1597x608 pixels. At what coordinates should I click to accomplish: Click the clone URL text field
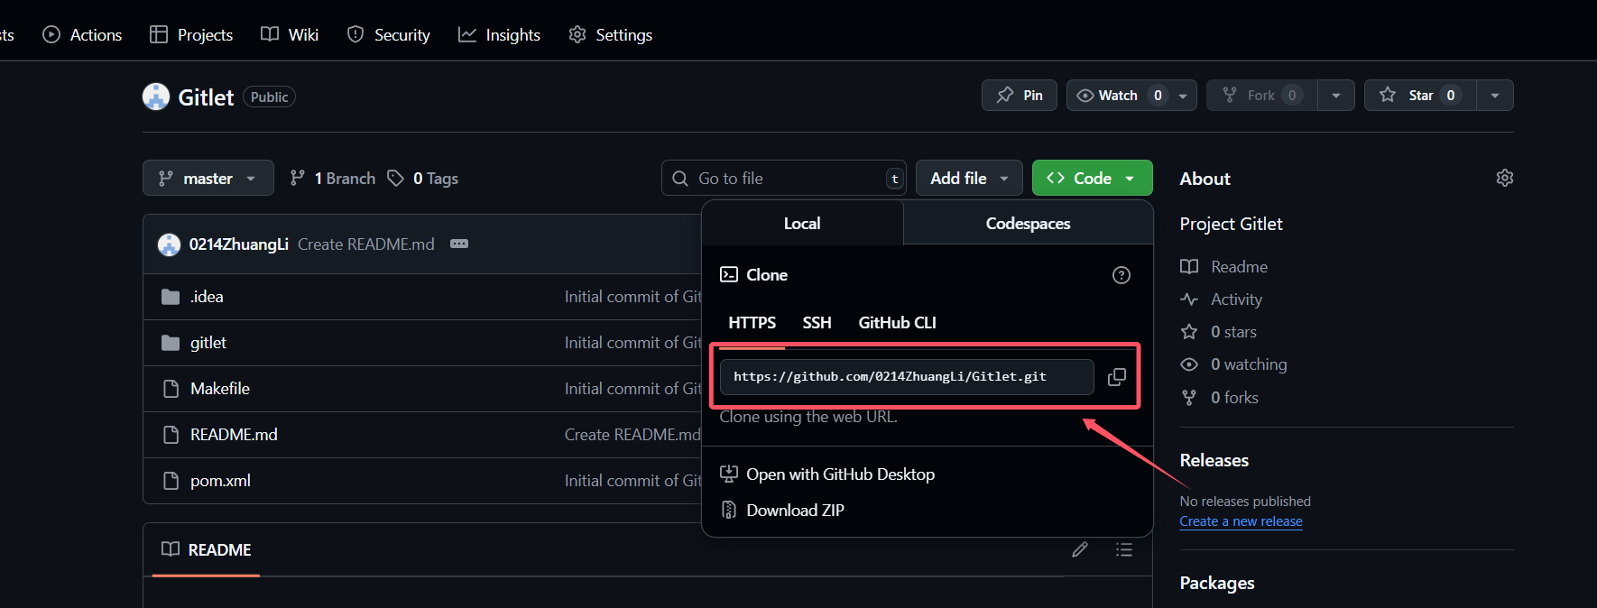pyautogui.click(x=907, y=377)
